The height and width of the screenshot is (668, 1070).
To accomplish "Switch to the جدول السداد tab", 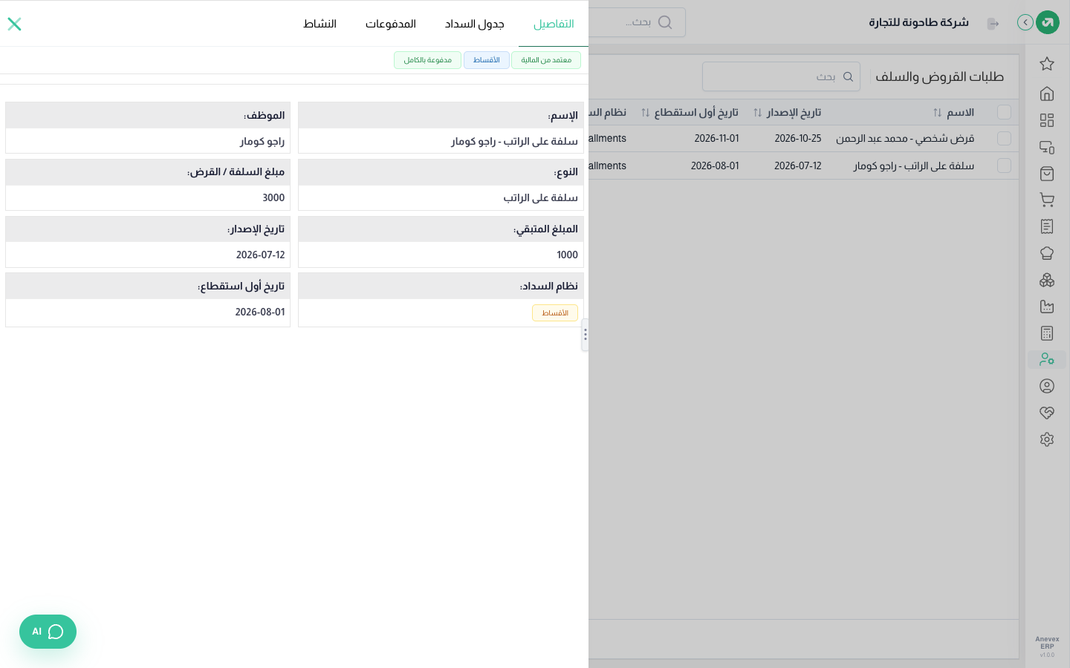I will [x=474, y=24].
